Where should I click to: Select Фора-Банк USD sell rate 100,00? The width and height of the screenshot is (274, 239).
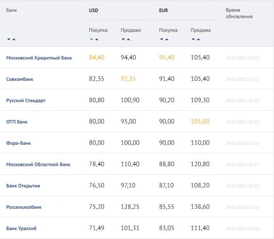pos(130,143)
